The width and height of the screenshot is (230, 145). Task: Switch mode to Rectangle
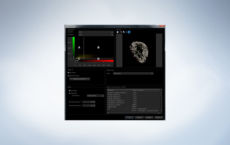tap(69, 91)
